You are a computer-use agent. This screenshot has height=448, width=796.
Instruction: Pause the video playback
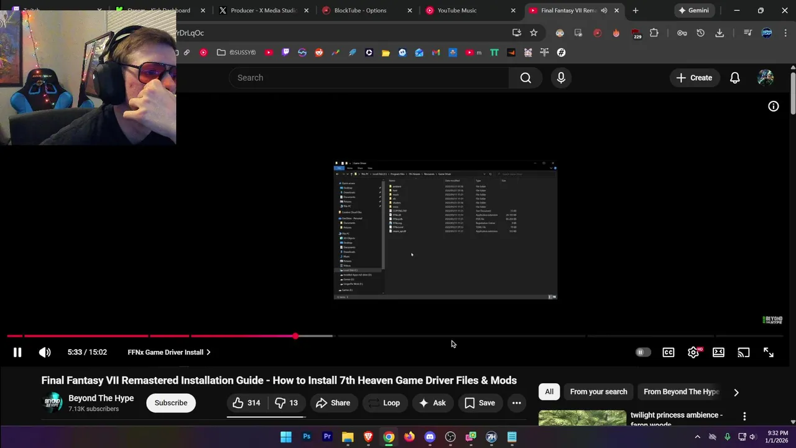click(17, 352)
